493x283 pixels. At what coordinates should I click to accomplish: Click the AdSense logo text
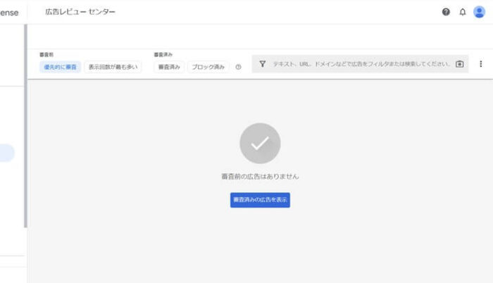(x=9, y=13)
